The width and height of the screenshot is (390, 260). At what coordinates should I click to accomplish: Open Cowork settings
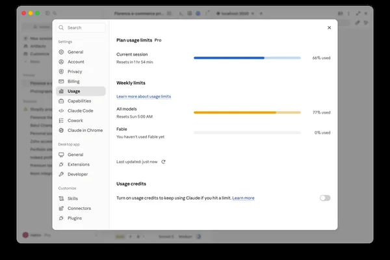tap(81, 120)
